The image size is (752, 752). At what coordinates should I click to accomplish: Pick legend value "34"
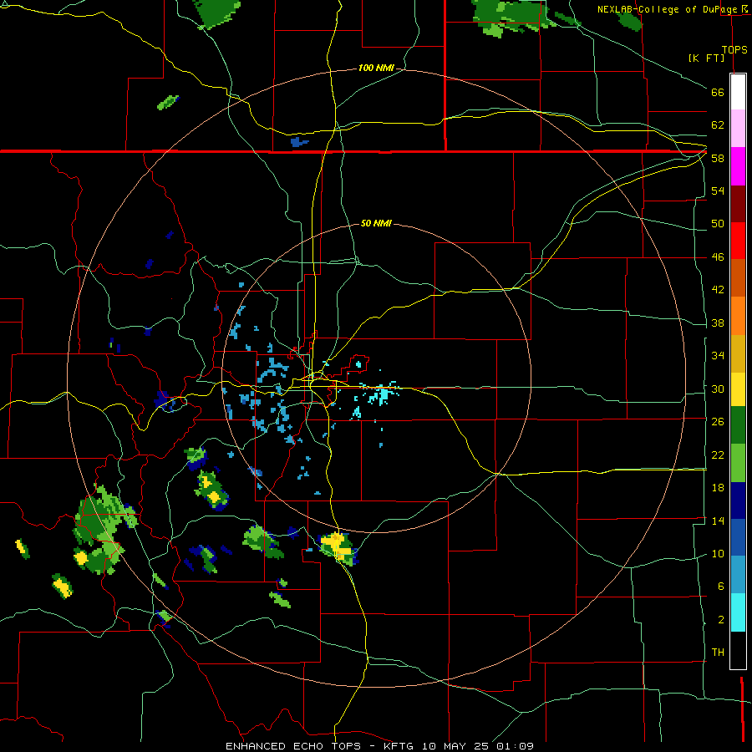718,356
